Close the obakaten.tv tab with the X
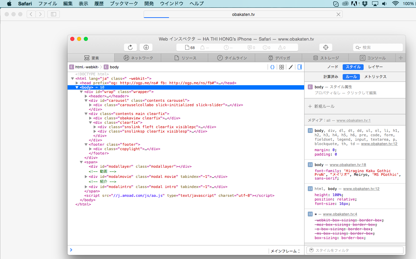 click(x=338, y=14)
